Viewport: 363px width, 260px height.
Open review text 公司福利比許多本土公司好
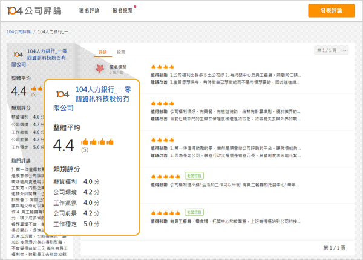point(235,75)
